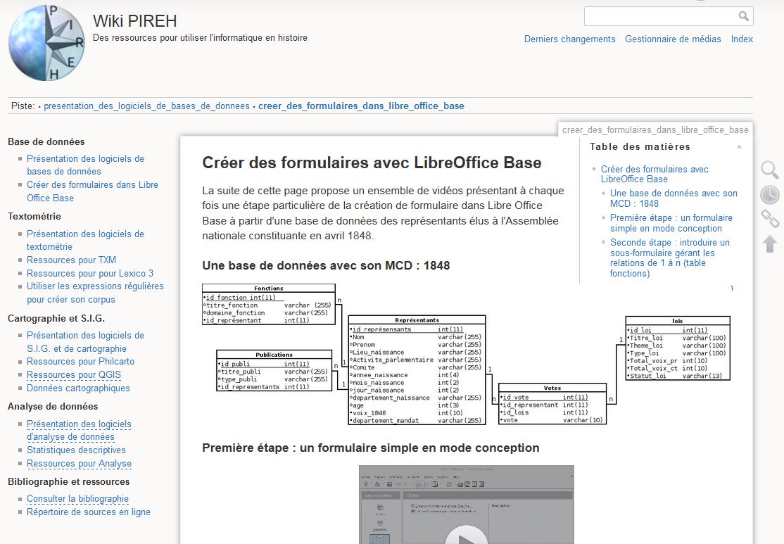This screenshot has height=544, width=784.
Task: Open Présentation des logiciels de S.I.G.
Action: [x=85, y=342]
